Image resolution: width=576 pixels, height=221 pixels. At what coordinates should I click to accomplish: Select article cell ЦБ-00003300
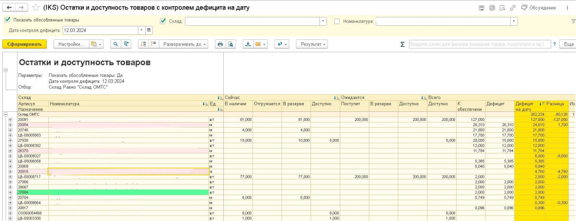pyautogui.click(x=33, y=218)
